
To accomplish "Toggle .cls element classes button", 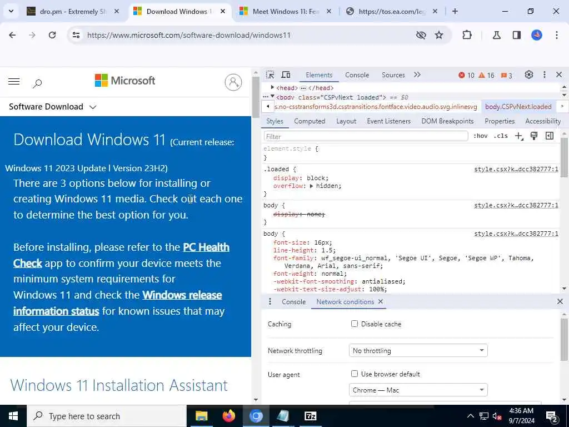I will 501,136.
